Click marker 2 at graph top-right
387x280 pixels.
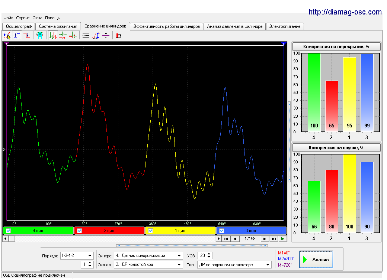coord(283,43)
